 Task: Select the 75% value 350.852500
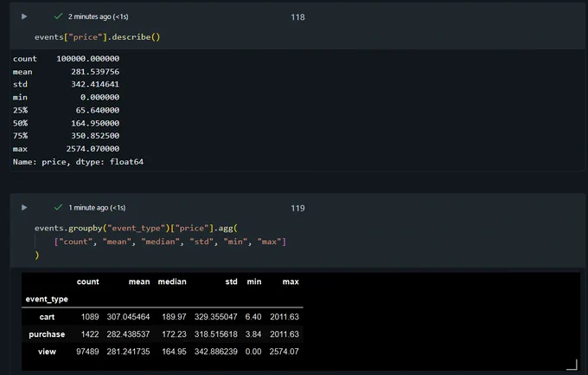pyautogui.click(x=95, y=136)
